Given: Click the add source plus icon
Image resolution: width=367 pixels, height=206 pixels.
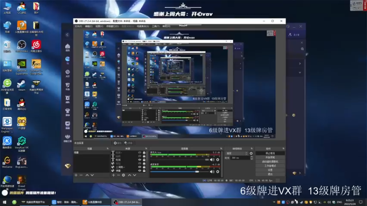Looking at the screenshot, I should click(113, 175).
